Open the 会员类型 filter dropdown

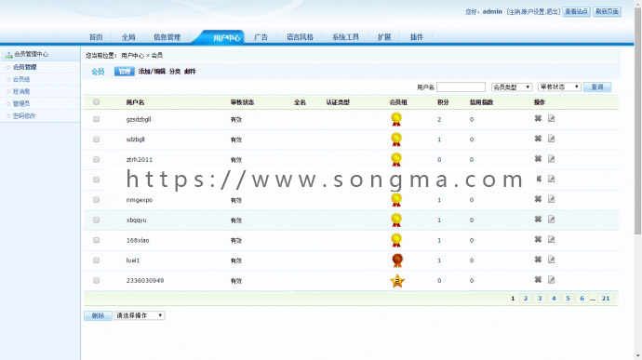point(512,87)
